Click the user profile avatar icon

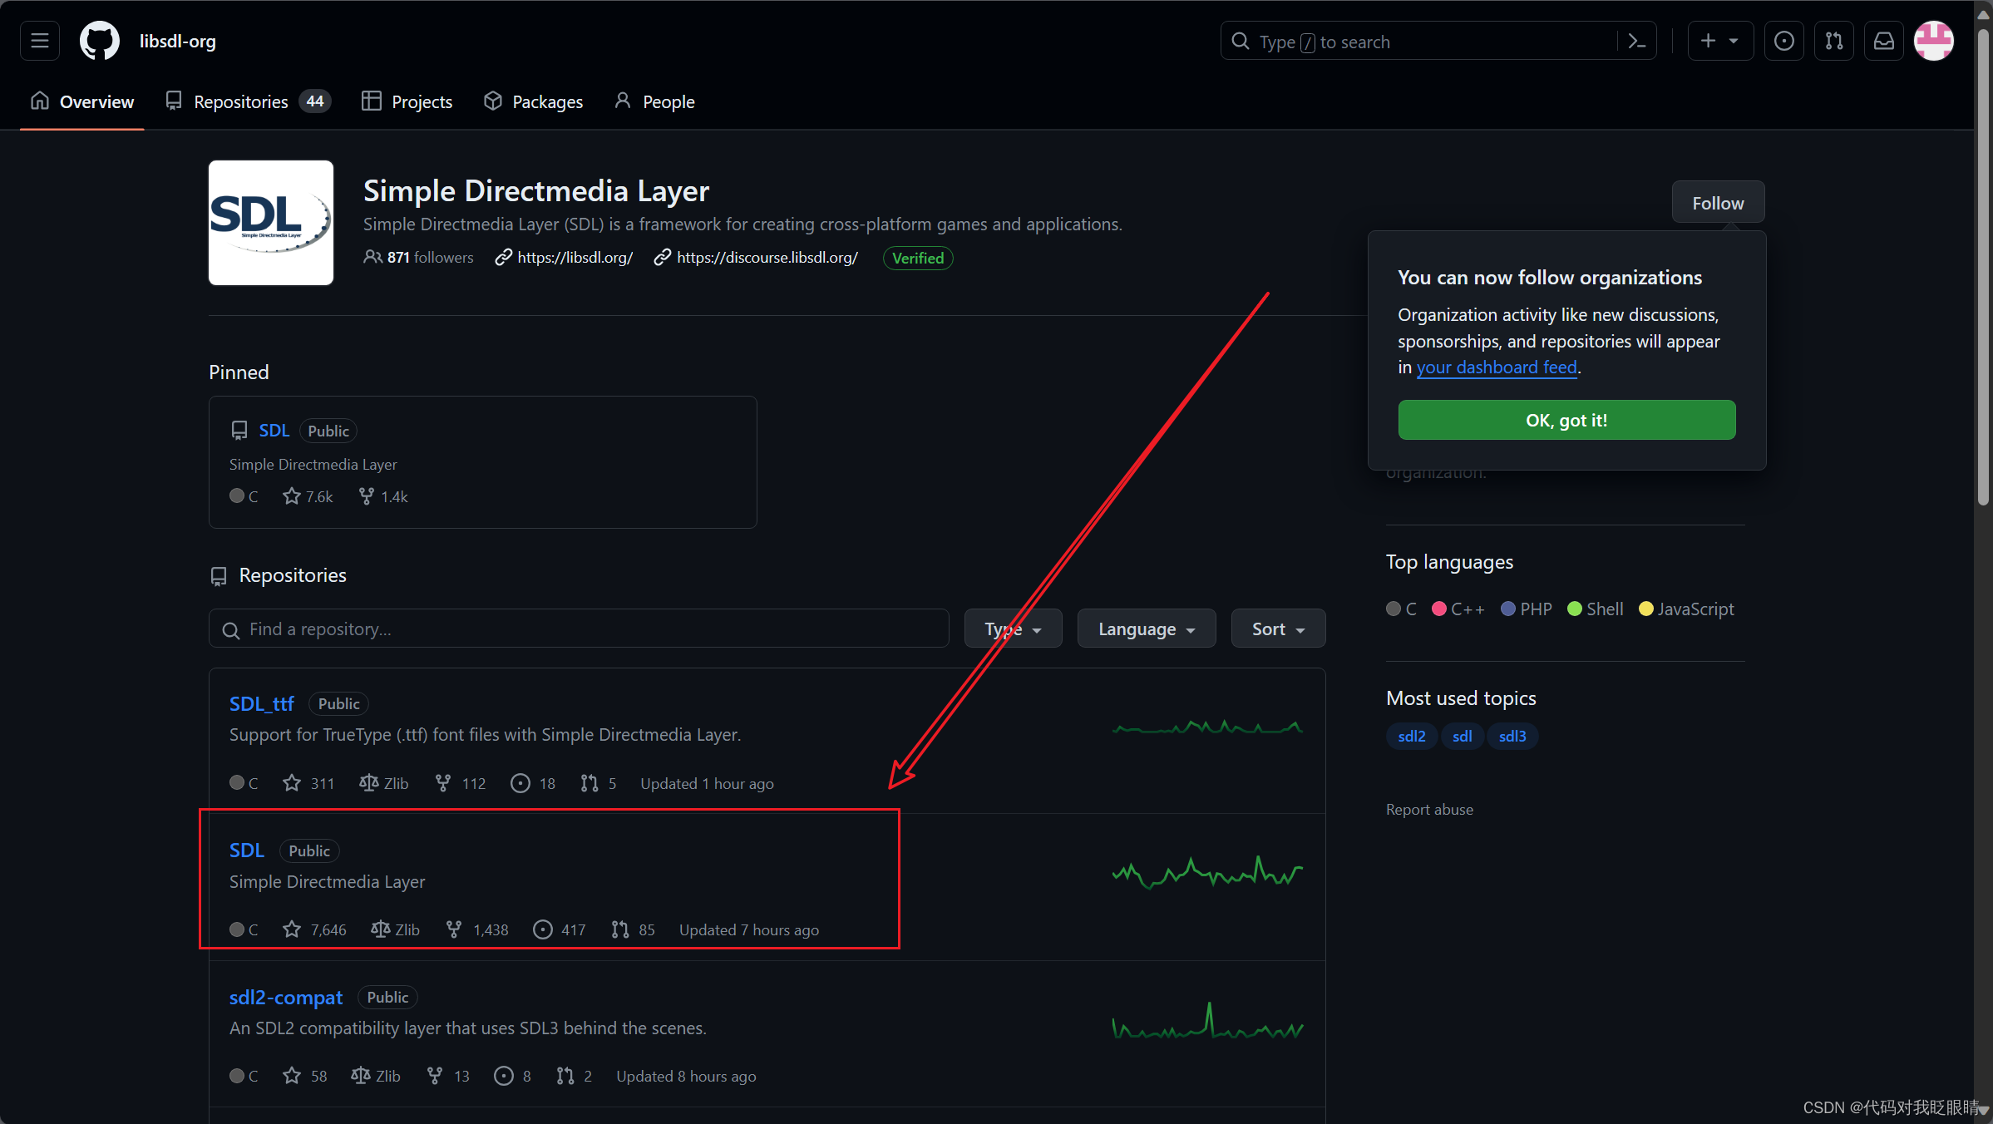(x=1936, y=41)
